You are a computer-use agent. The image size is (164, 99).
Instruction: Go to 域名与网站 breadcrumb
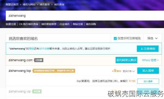[x=29, y=4]
